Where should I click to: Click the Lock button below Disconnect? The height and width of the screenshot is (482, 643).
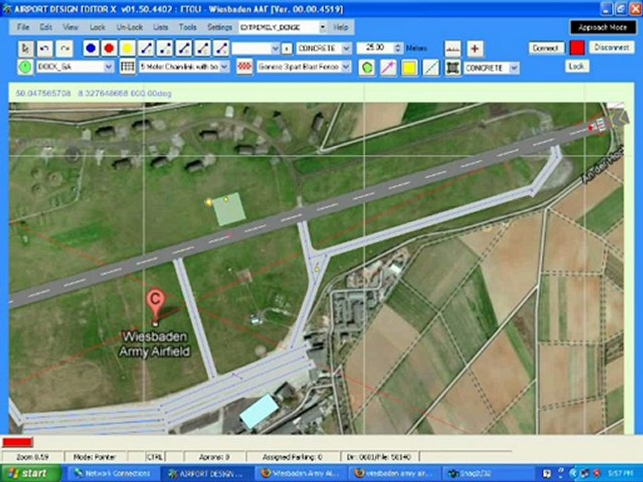click(577, 66)
